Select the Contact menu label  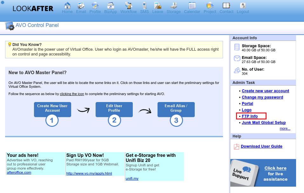226,12
